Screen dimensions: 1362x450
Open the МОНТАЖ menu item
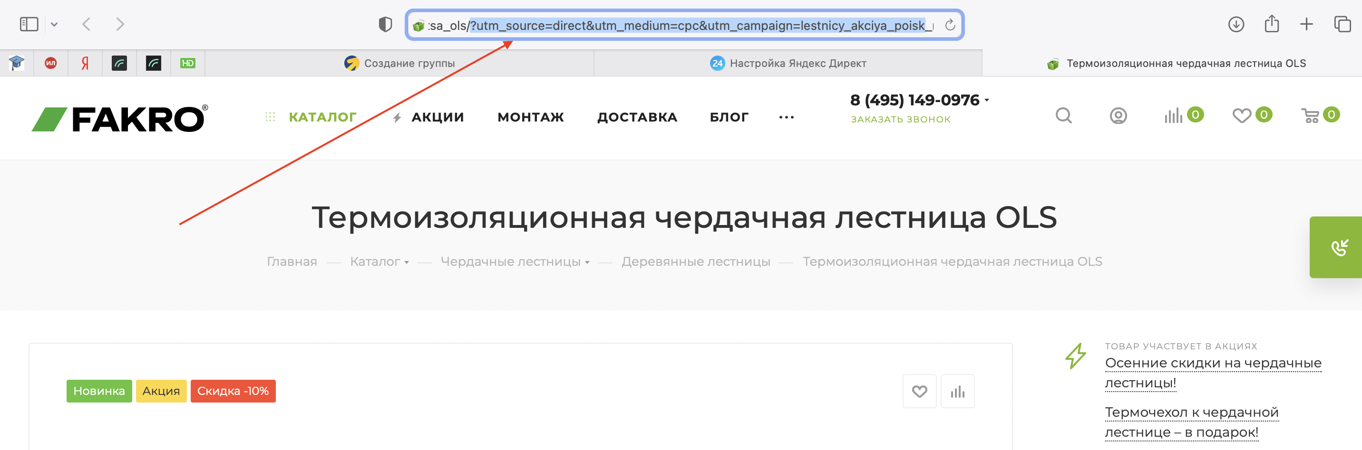[x=531, y=117]
